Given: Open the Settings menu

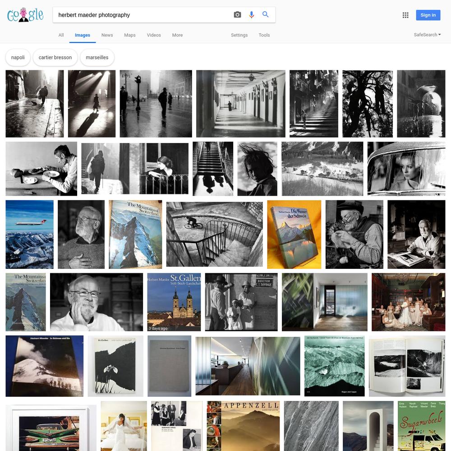Looking at the screenshot, I should 239,35.
